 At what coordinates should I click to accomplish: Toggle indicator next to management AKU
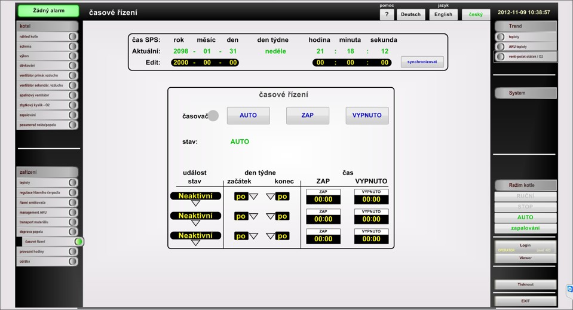73,212
